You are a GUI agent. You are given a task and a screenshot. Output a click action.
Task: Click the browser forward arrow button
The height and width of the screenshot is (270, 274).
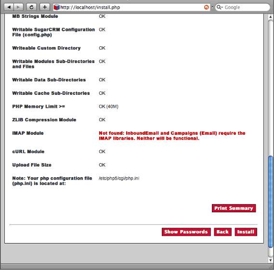pos(18,7)
